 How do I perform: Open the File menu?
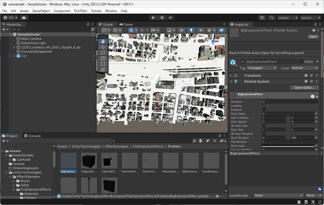[x=5, y=11]
